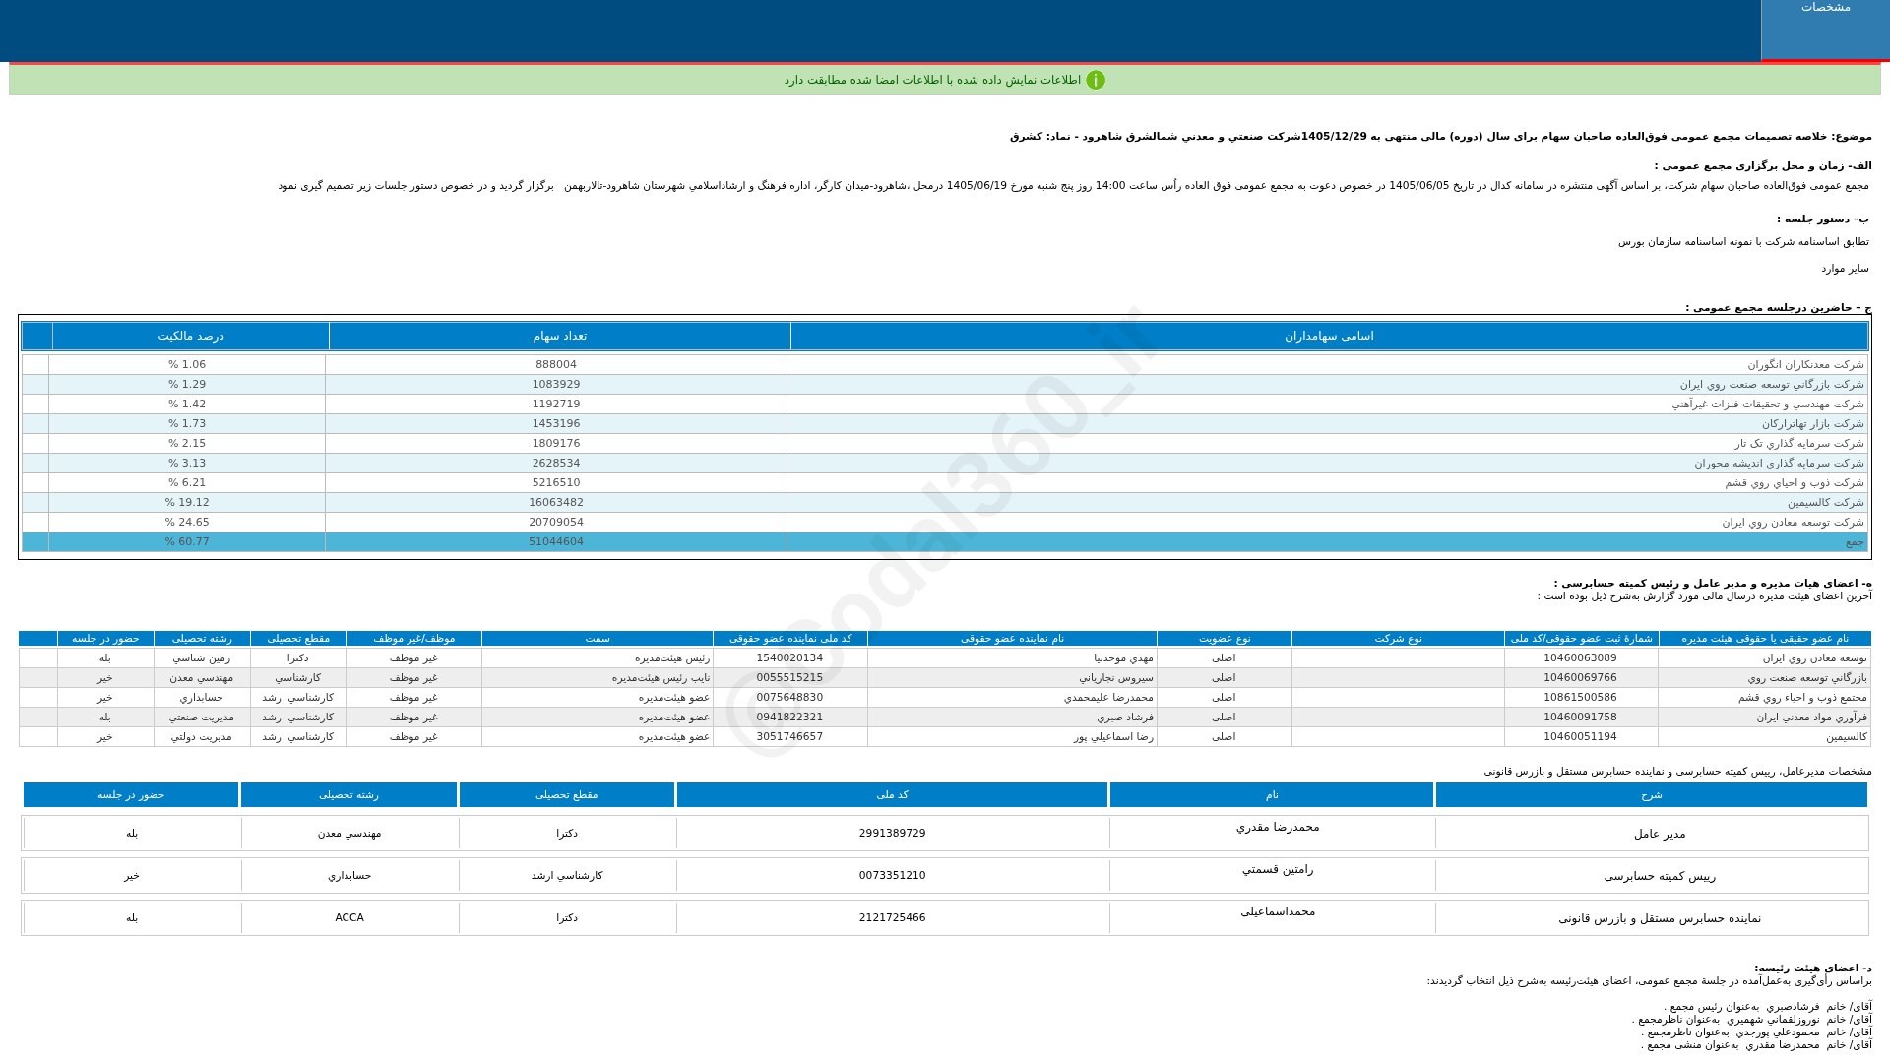1890x1063 pixels.
Task: Select the اسامی سهامداران column header
Action: coord(1329,336)
